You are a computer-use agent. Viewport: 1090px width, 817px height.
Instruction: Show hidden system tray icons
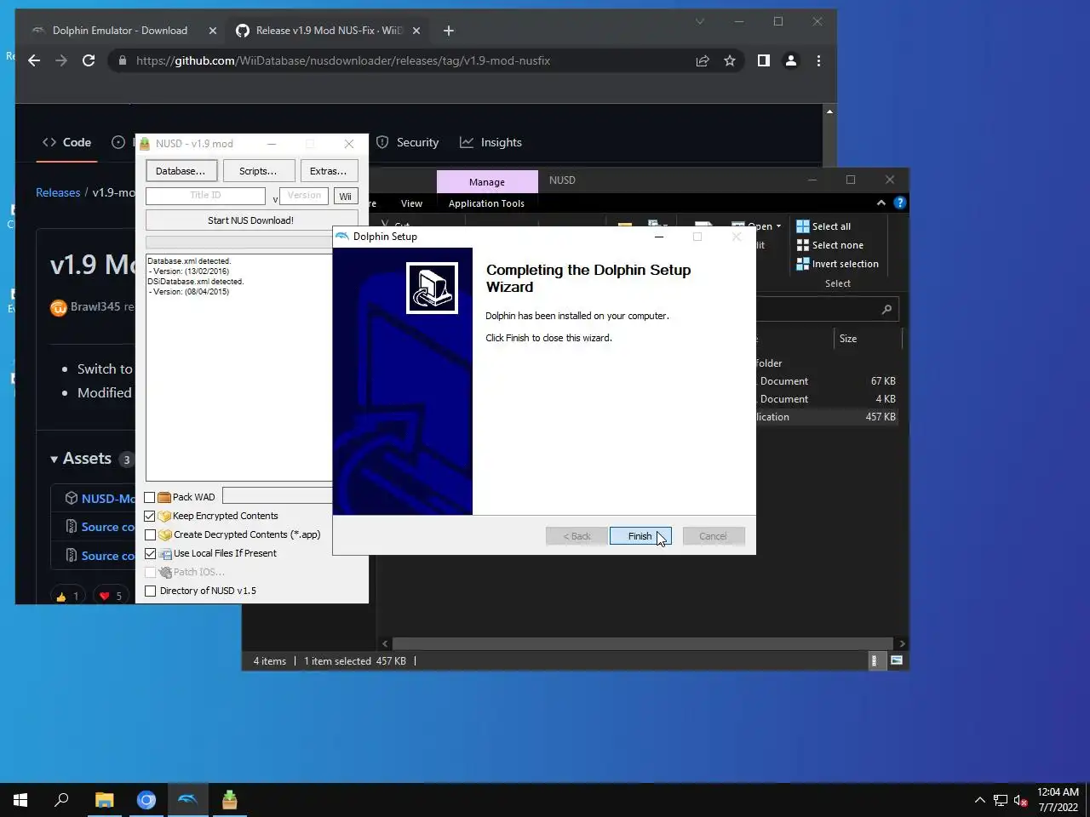[979, 800]
